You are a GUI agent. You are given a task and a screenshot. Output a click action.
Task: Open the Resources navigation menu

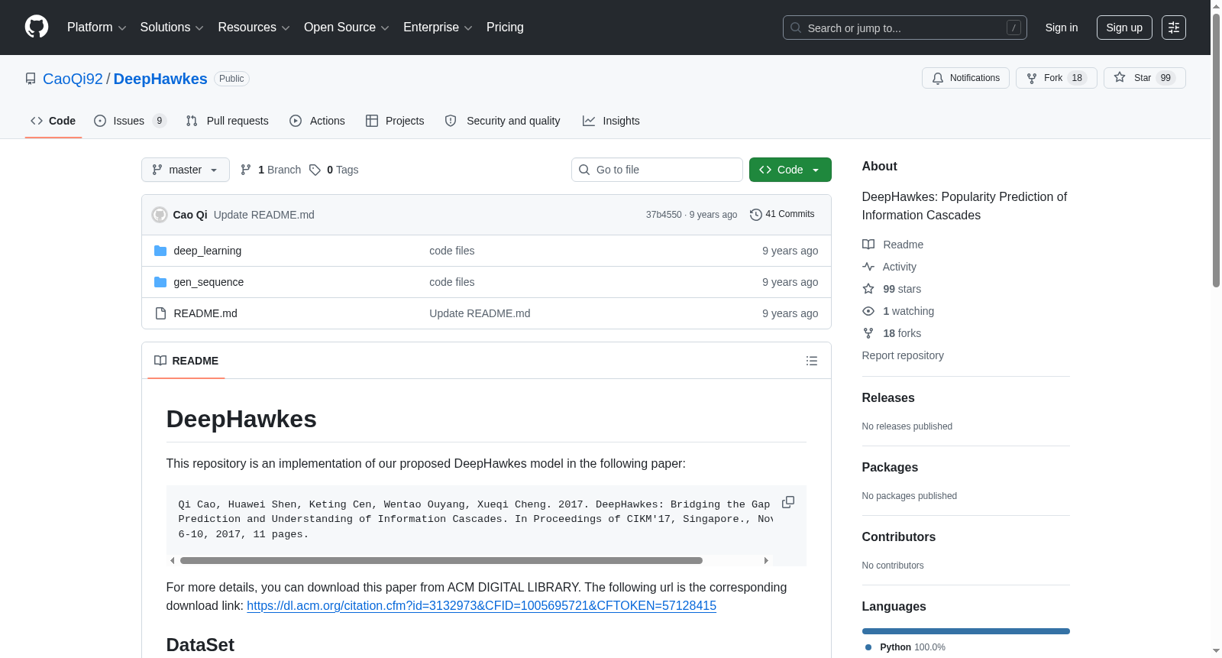click(x=254, y=28)
